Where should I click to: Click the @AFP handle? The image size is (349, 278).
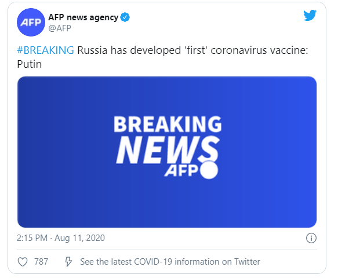(x=60, y=28)
